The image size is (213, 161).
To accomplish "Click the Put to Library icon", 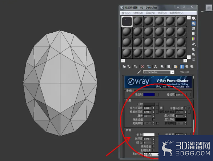I will coord(162,67).
